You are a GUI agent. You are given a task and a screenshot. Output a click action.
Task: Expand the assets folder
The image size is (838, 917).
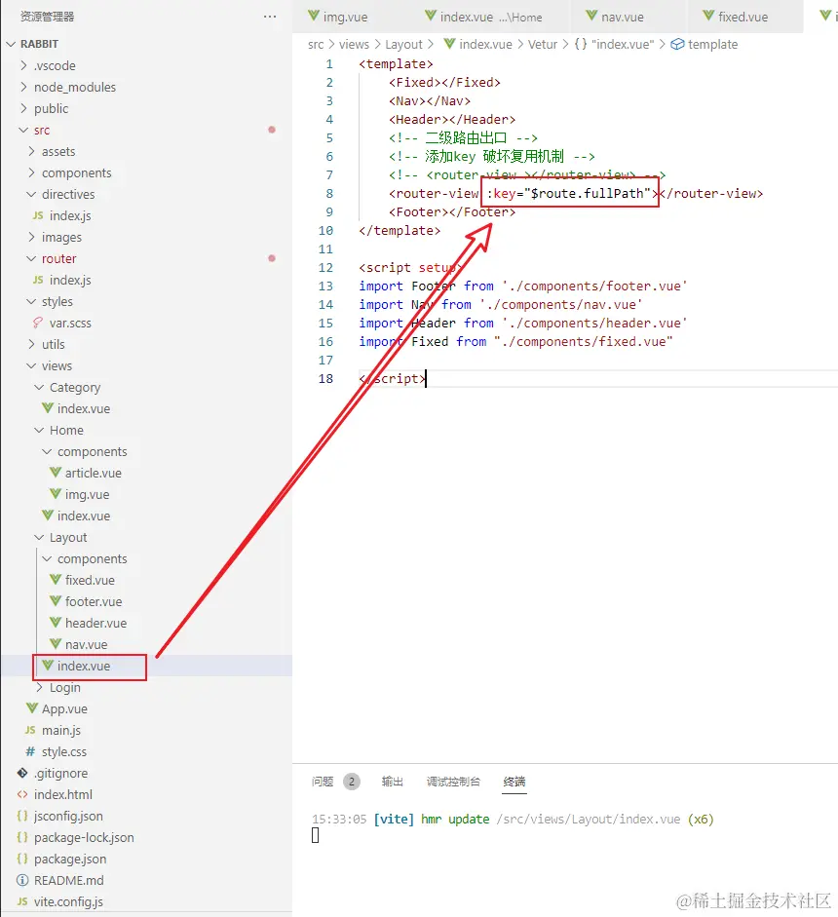click(x=31, y=151)
